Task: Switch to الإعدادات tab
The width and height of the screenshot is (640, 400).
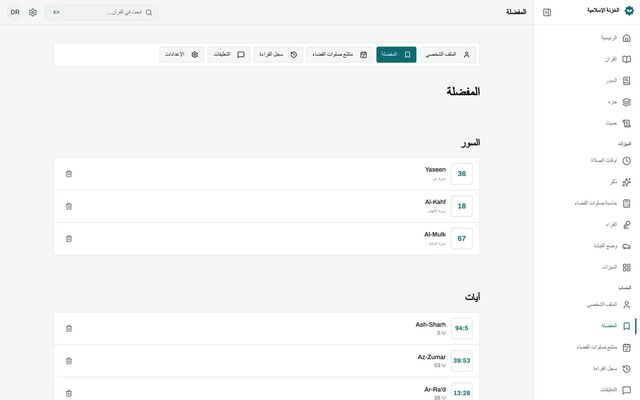Action: coord(182,54)
